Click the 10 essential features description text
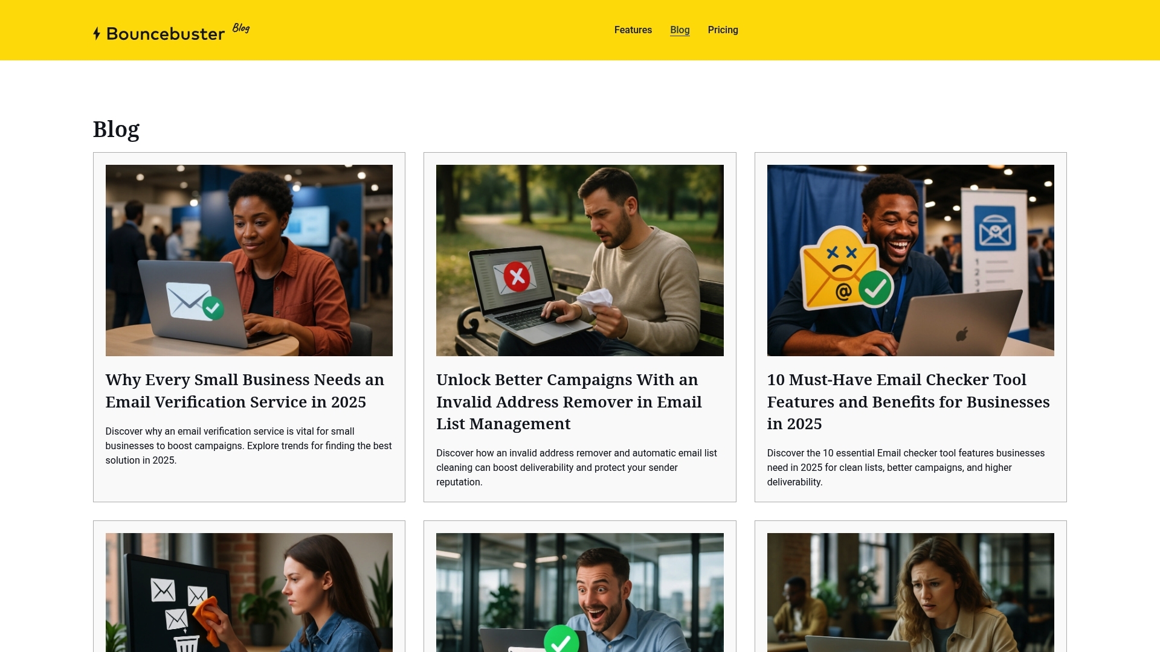 pos(906,467)
